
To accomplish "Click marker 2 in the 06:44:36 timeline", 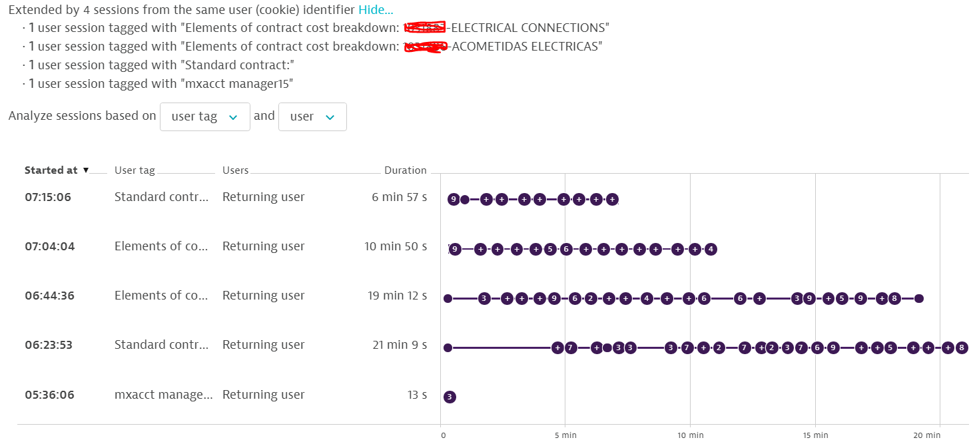I will click(x=591, y=299).
